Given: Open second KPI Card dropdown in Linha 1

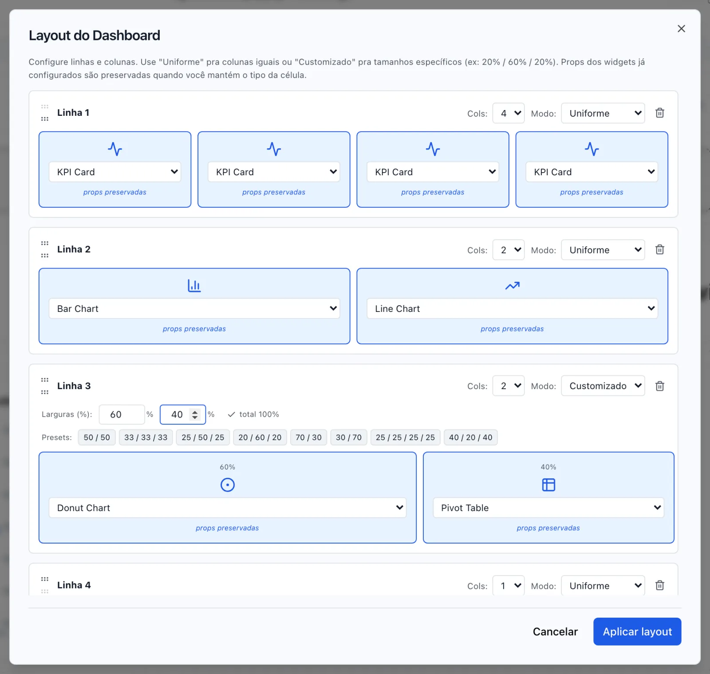Looking at the screenshot, I should [274, 172].
